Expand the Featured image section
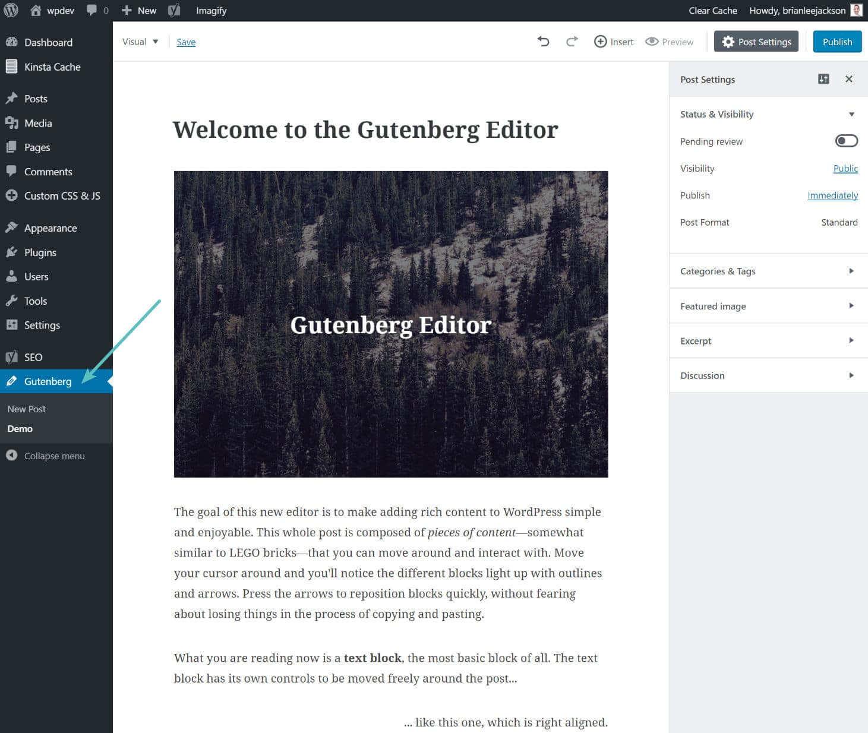868x733 pixels. coord(768,306)
